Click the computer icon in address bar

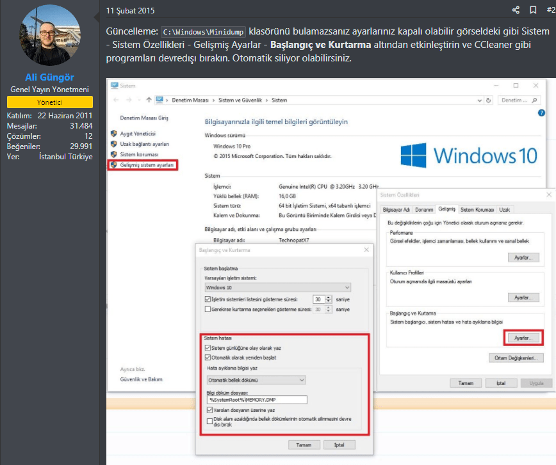coord(159,100)
